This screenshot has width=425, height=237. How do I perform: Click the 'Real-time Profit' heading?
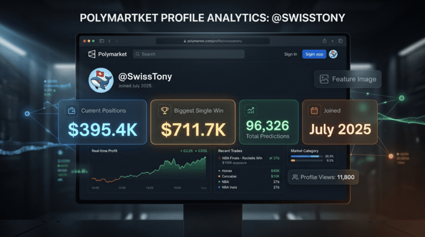105,151
